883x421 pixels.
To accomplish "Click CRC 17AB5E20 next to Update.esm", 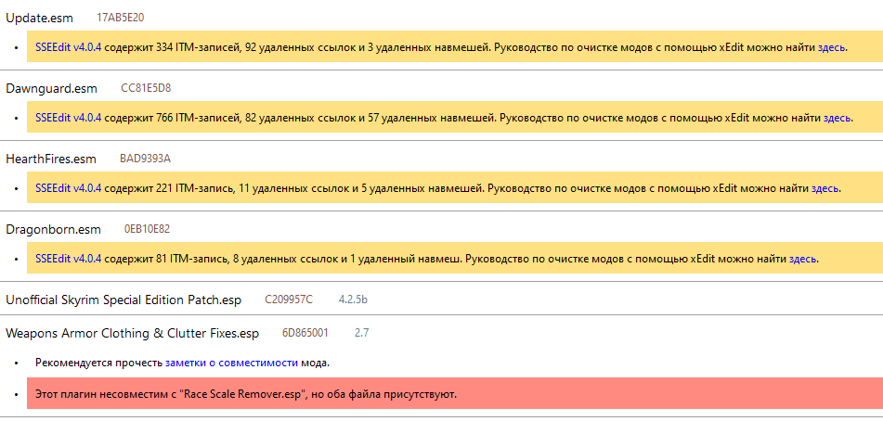I will (x=120, y=18).
